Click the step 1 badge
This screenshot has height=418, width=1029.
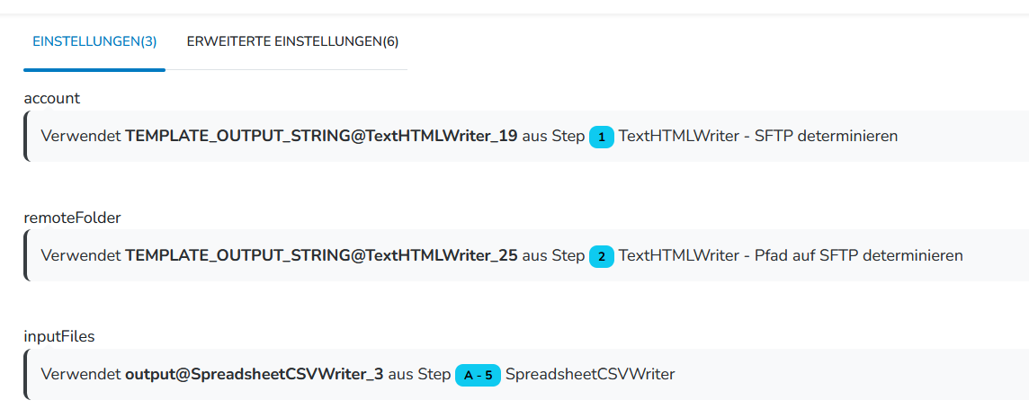coord(602,137)
